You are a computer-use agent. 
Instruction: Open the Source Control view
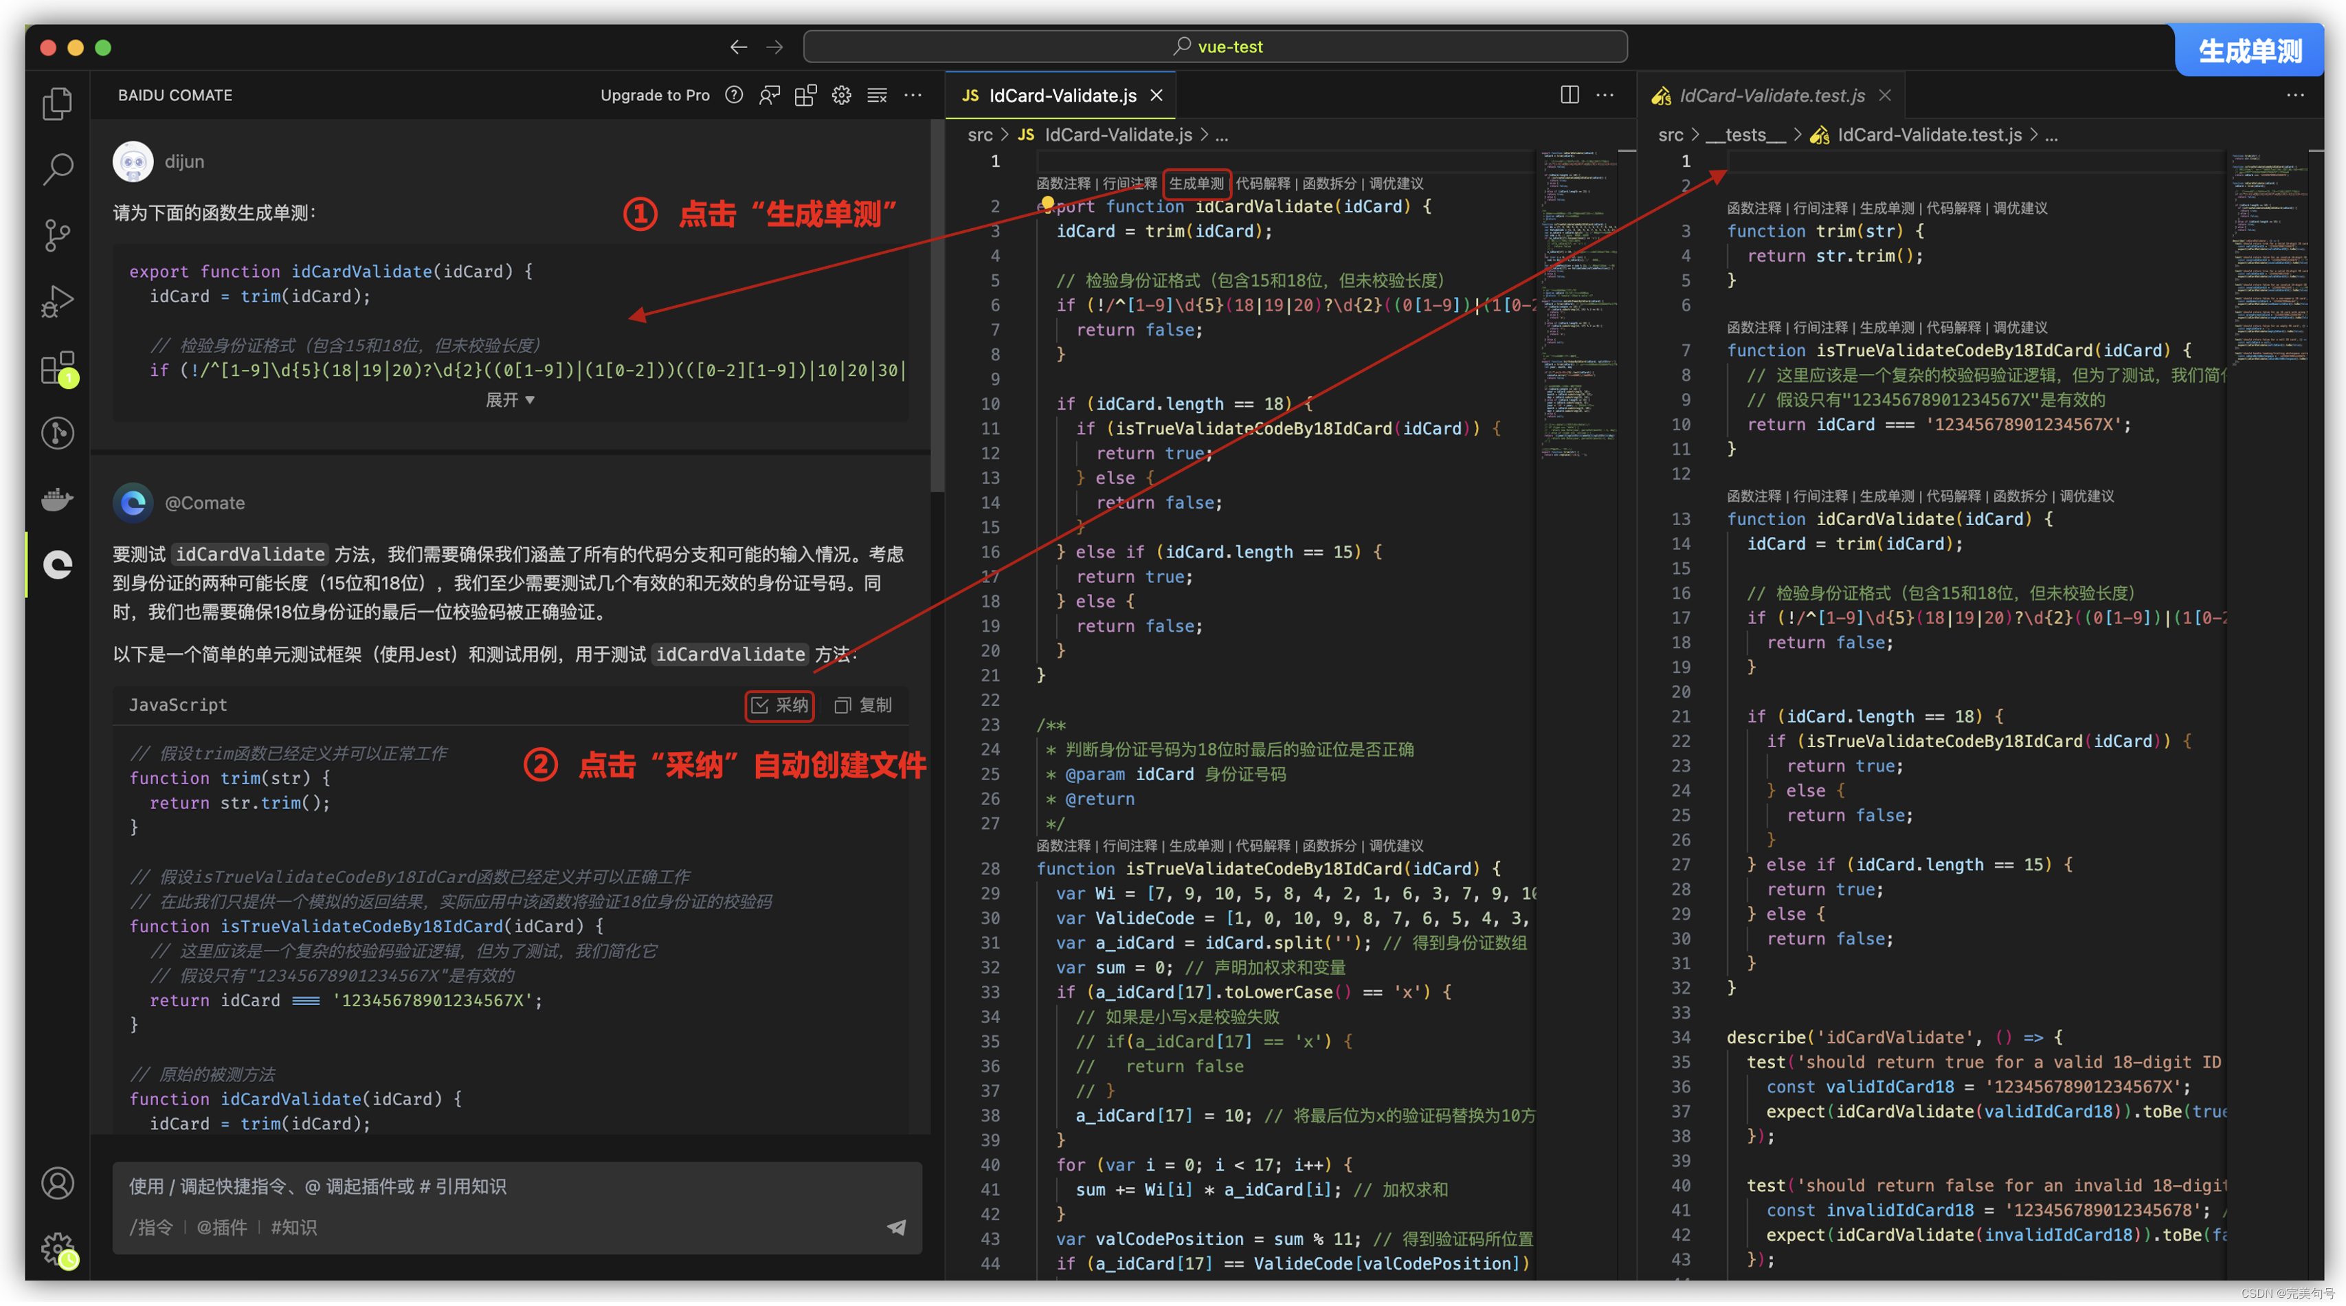click(57, 235)
